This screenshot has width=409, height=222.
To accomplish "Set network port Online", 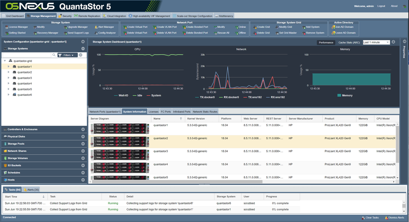I will pyautogui.click(x=240, y=27).
